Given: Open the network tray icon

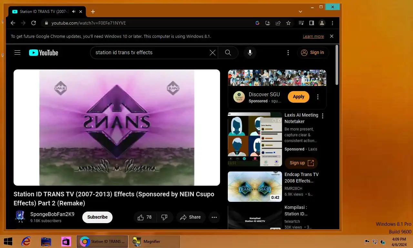Looking at the screenshot, I should tap(375, 242).
